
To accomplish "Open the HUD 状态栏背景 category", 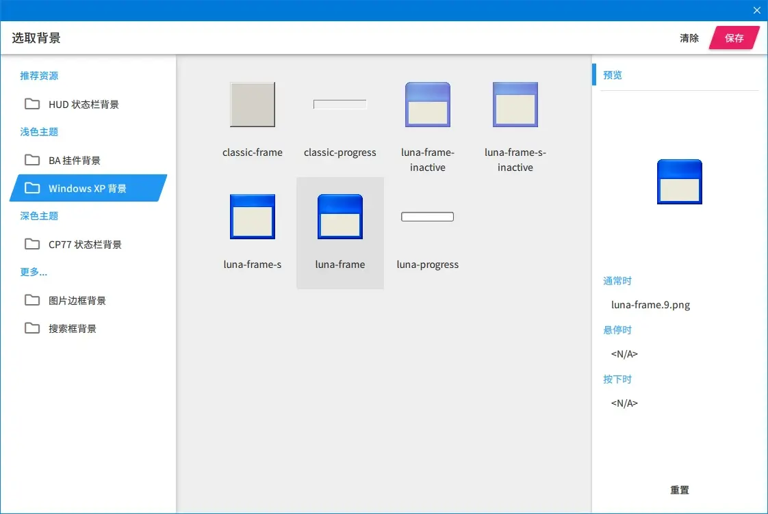I will (88, 104).
